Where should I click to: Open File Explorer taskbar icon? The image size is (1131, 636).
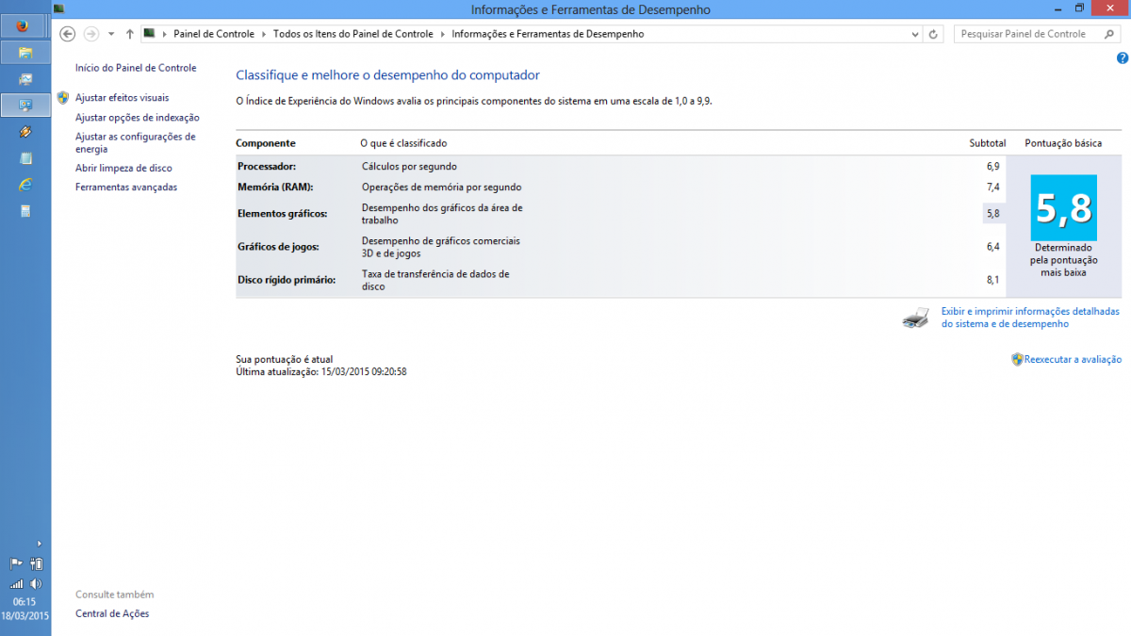point(25,52)
